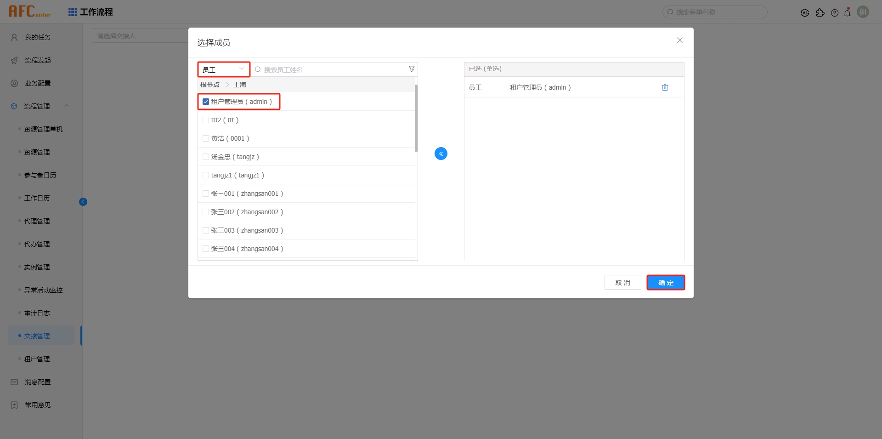Click the AI assistant icon in top bar
This screenshot has height=439, width=882.
tap(805, 12)
